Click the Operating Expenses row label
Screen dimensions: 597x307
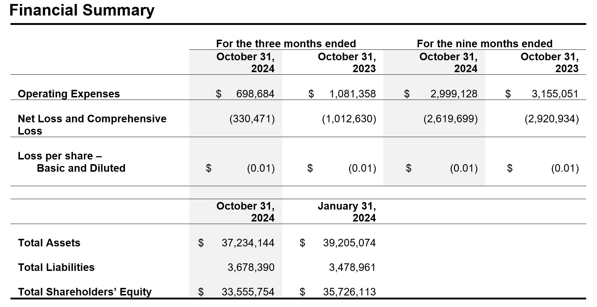click(69, 94)
